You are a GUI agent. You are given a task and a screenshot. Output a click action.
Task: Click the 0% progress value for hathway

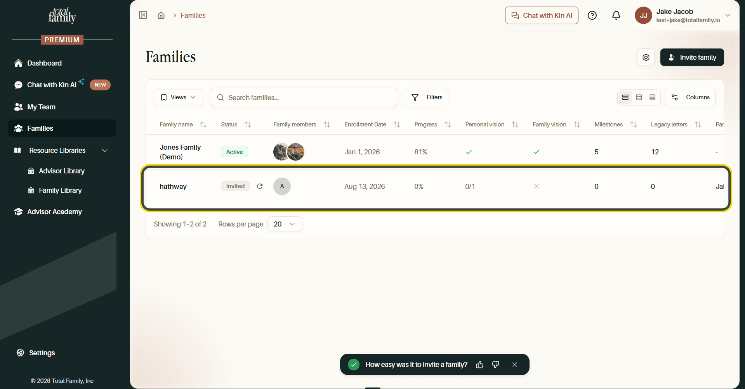419,187
